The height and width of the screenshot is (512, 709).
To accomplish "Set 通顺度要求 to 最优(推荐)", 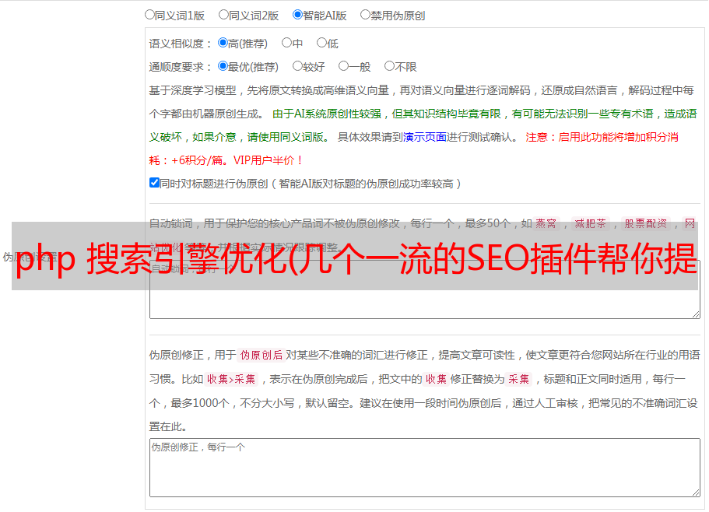I will (223, 66).
